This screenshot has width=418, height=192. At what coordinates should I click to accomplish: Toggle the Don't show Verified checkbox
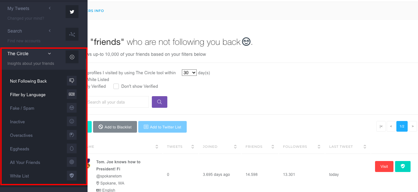(x=116, y=86)
